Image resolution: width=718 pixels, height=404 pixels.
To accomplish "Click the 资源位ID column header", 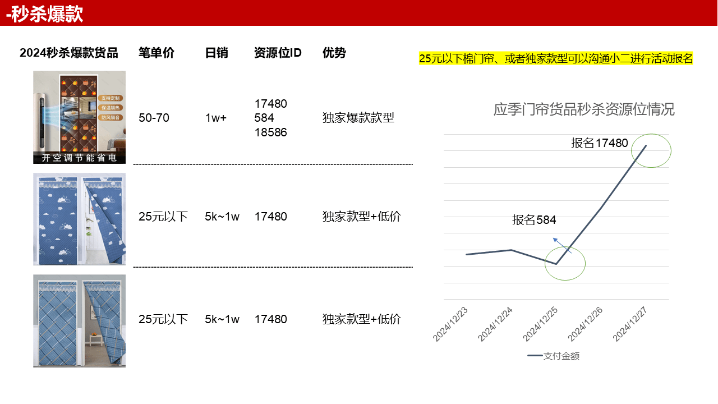I will pyautogui.click(x=278, y=53).
